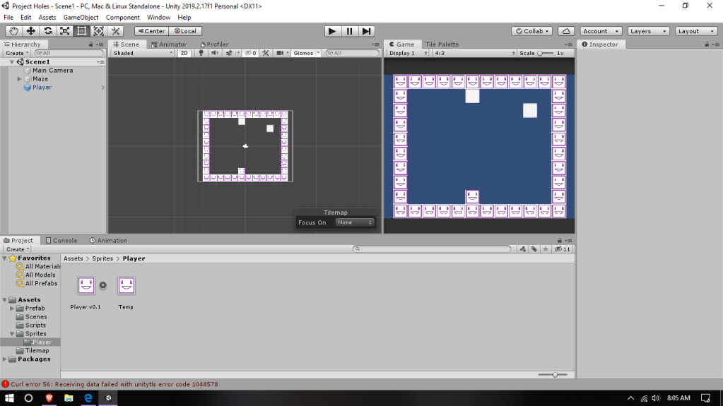Open the Shaded draw mode dropdown
The image size is (723, 406).
[143, 53]
